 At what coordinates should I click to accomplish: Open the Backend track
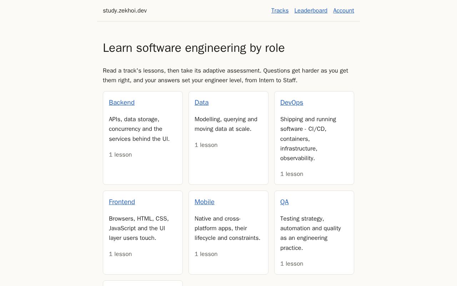click(122, 103)
